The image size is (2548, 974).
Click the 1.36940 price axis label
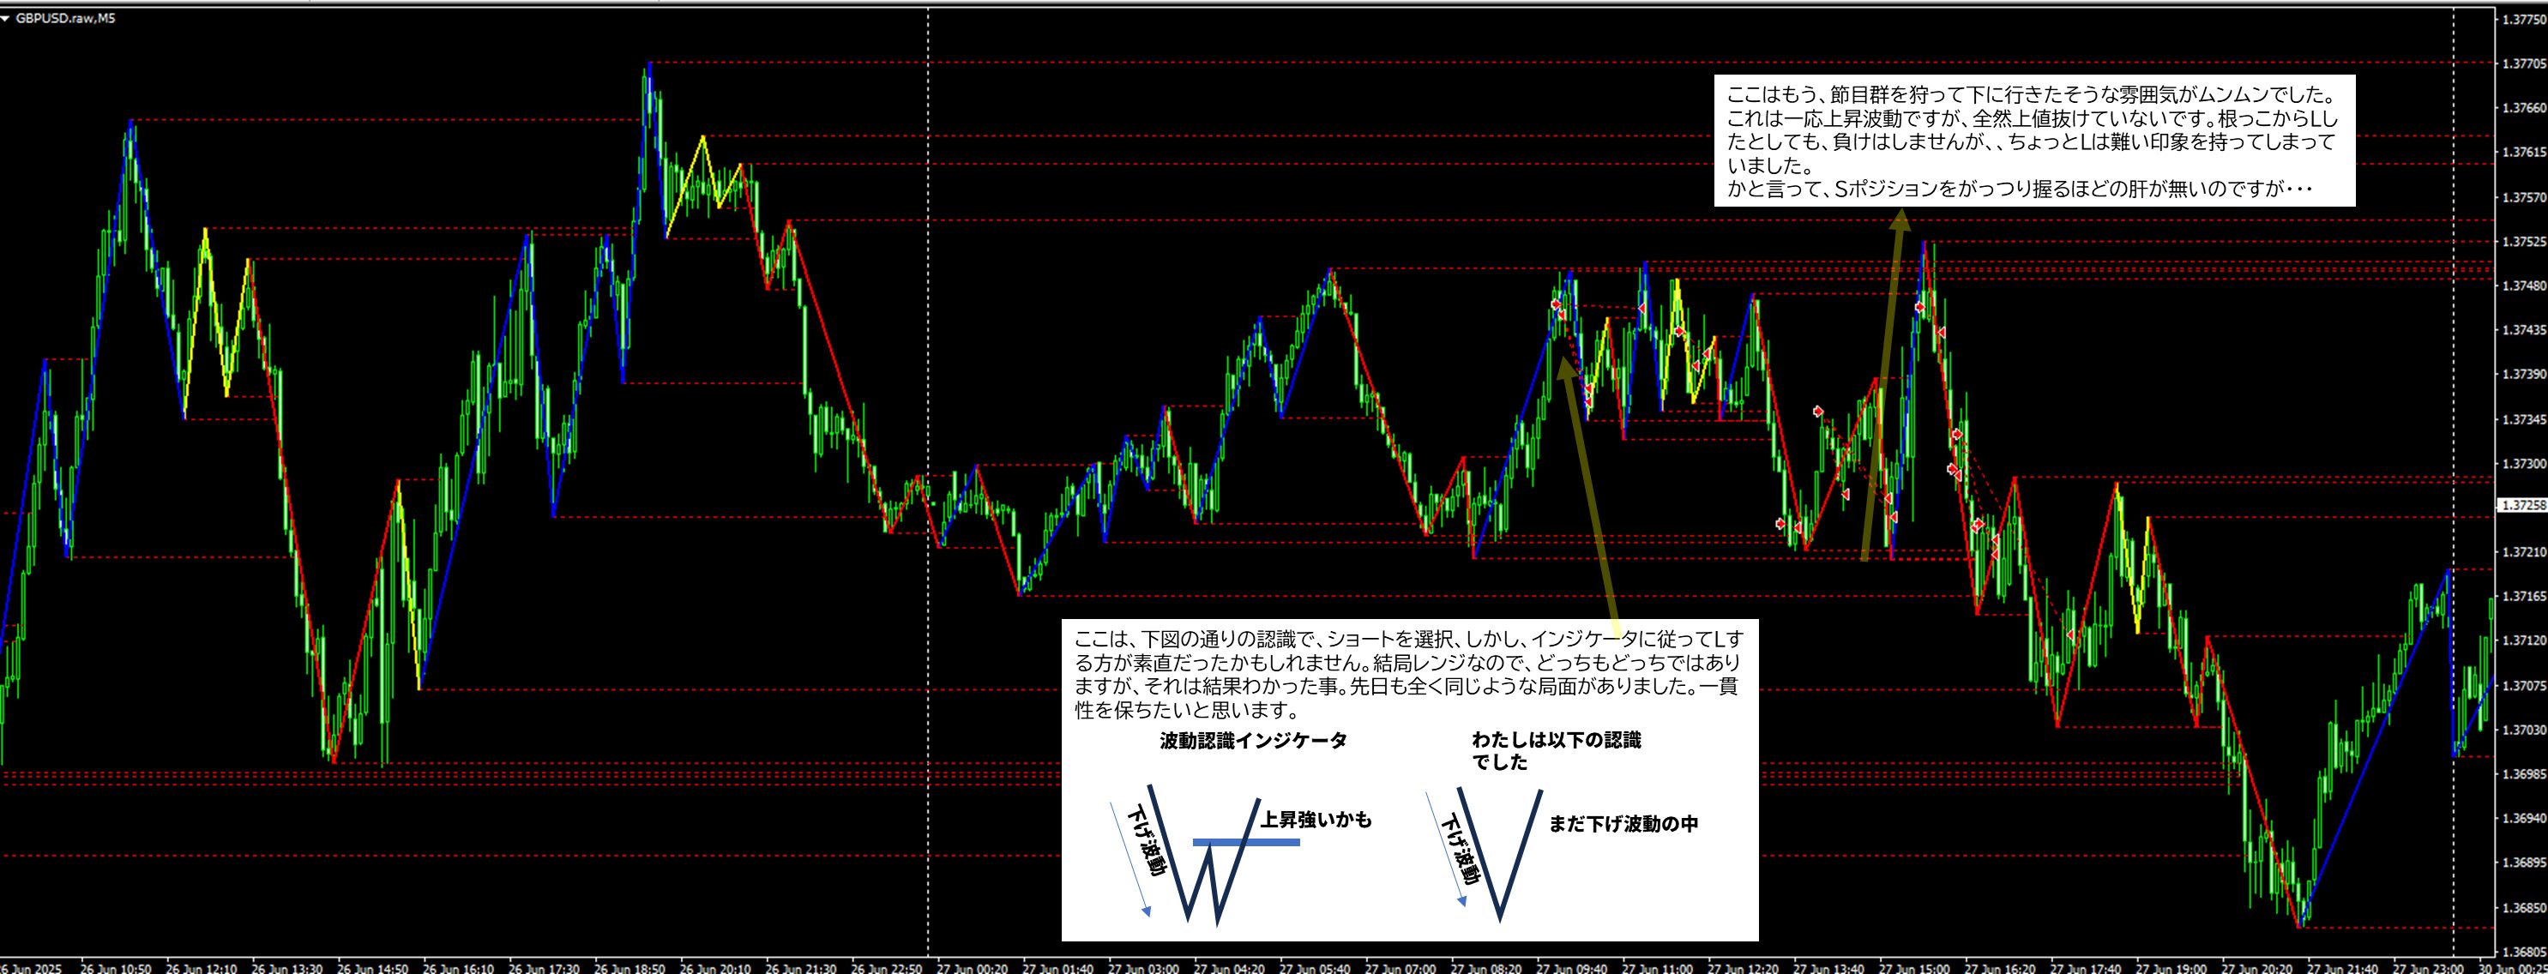(x=2523, y=819)
